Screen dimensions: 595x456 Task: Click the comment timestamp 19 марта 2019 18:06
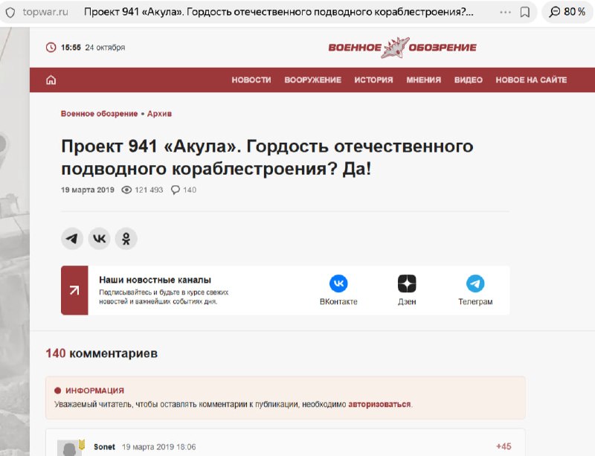pos(158,447)
